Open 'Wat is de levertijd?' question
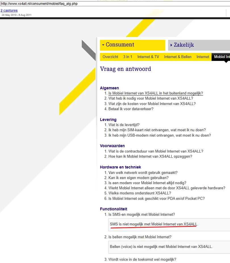Viewport: 230px width, 263px height. click(124, 125)
